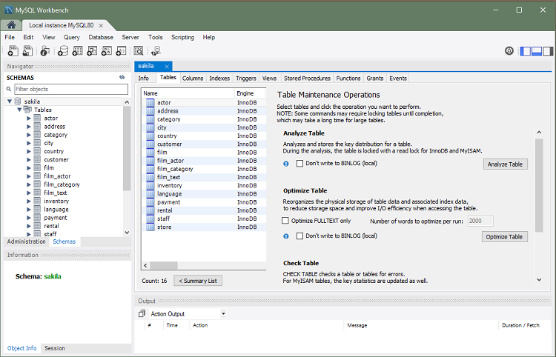Click the Filter objects search field
The image size is (556, 357).
click(70, 89)
